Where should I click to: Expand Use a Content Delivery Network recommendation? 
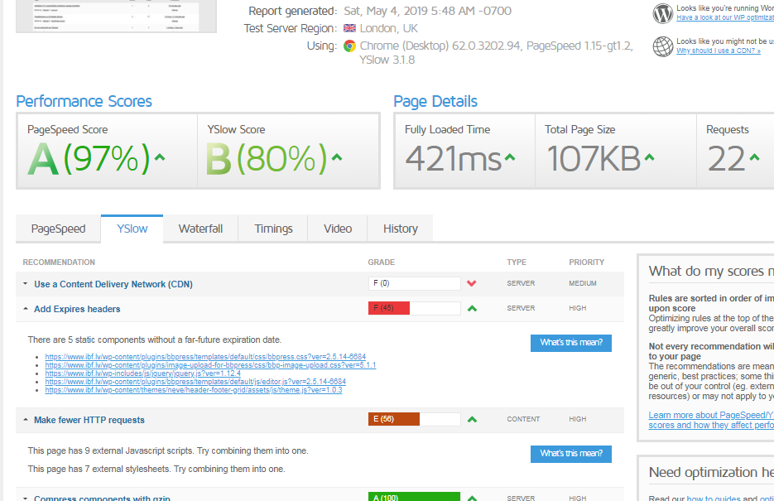pos(113,284)
